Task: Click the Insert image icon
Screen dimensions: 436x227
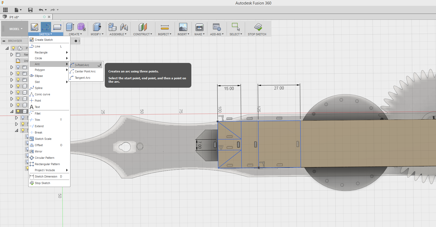Action: [183, 27]
